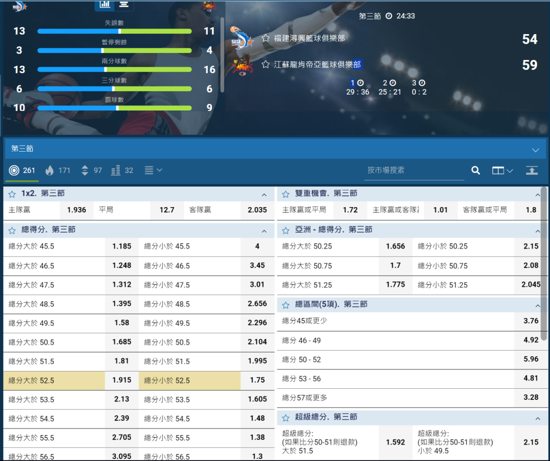550x461 pixels.
Task: Click the 按市場搜索 search field
Action: click(x=414, y=170)
